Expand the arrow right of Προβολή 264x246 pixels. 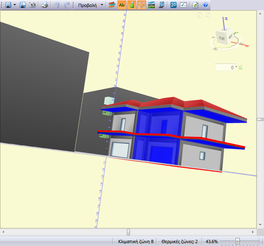click(x=102, y=5)
